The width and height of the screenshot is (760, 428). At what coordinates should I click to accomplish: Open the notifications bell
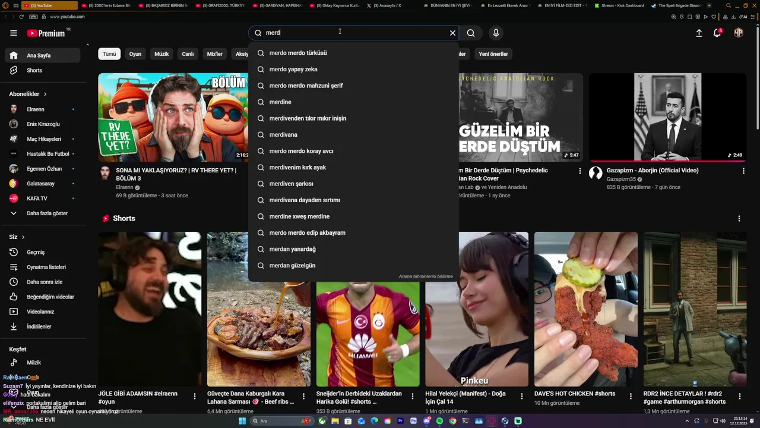tap(717, 33)
